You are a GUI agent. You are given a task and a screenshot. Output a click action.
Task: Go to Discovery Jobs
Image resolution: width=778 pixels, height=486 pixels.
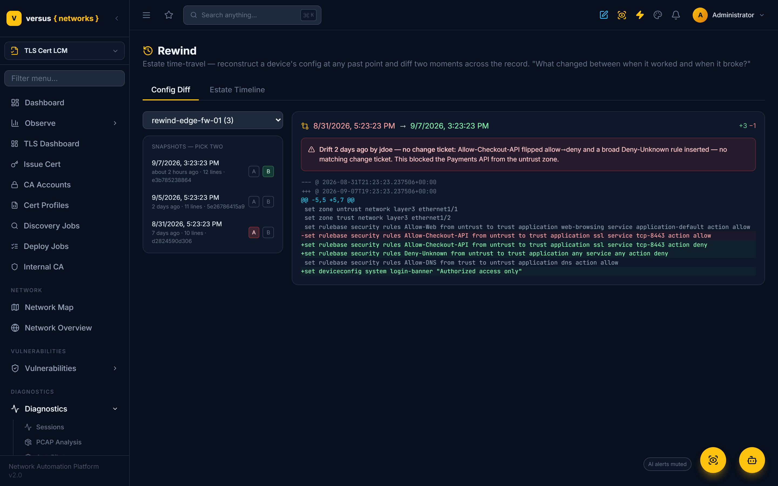[x=64, y=226]
